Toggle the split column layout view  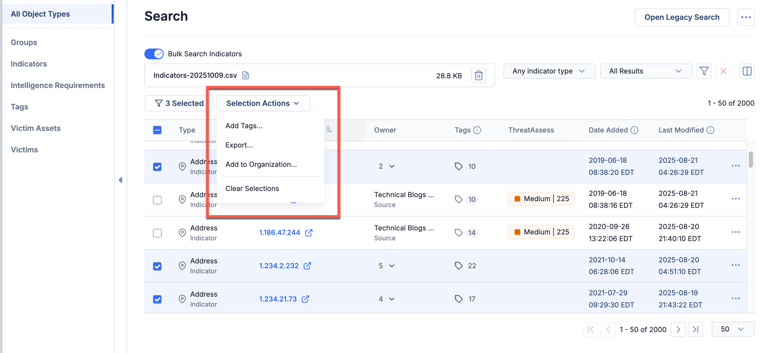(747, 71)
